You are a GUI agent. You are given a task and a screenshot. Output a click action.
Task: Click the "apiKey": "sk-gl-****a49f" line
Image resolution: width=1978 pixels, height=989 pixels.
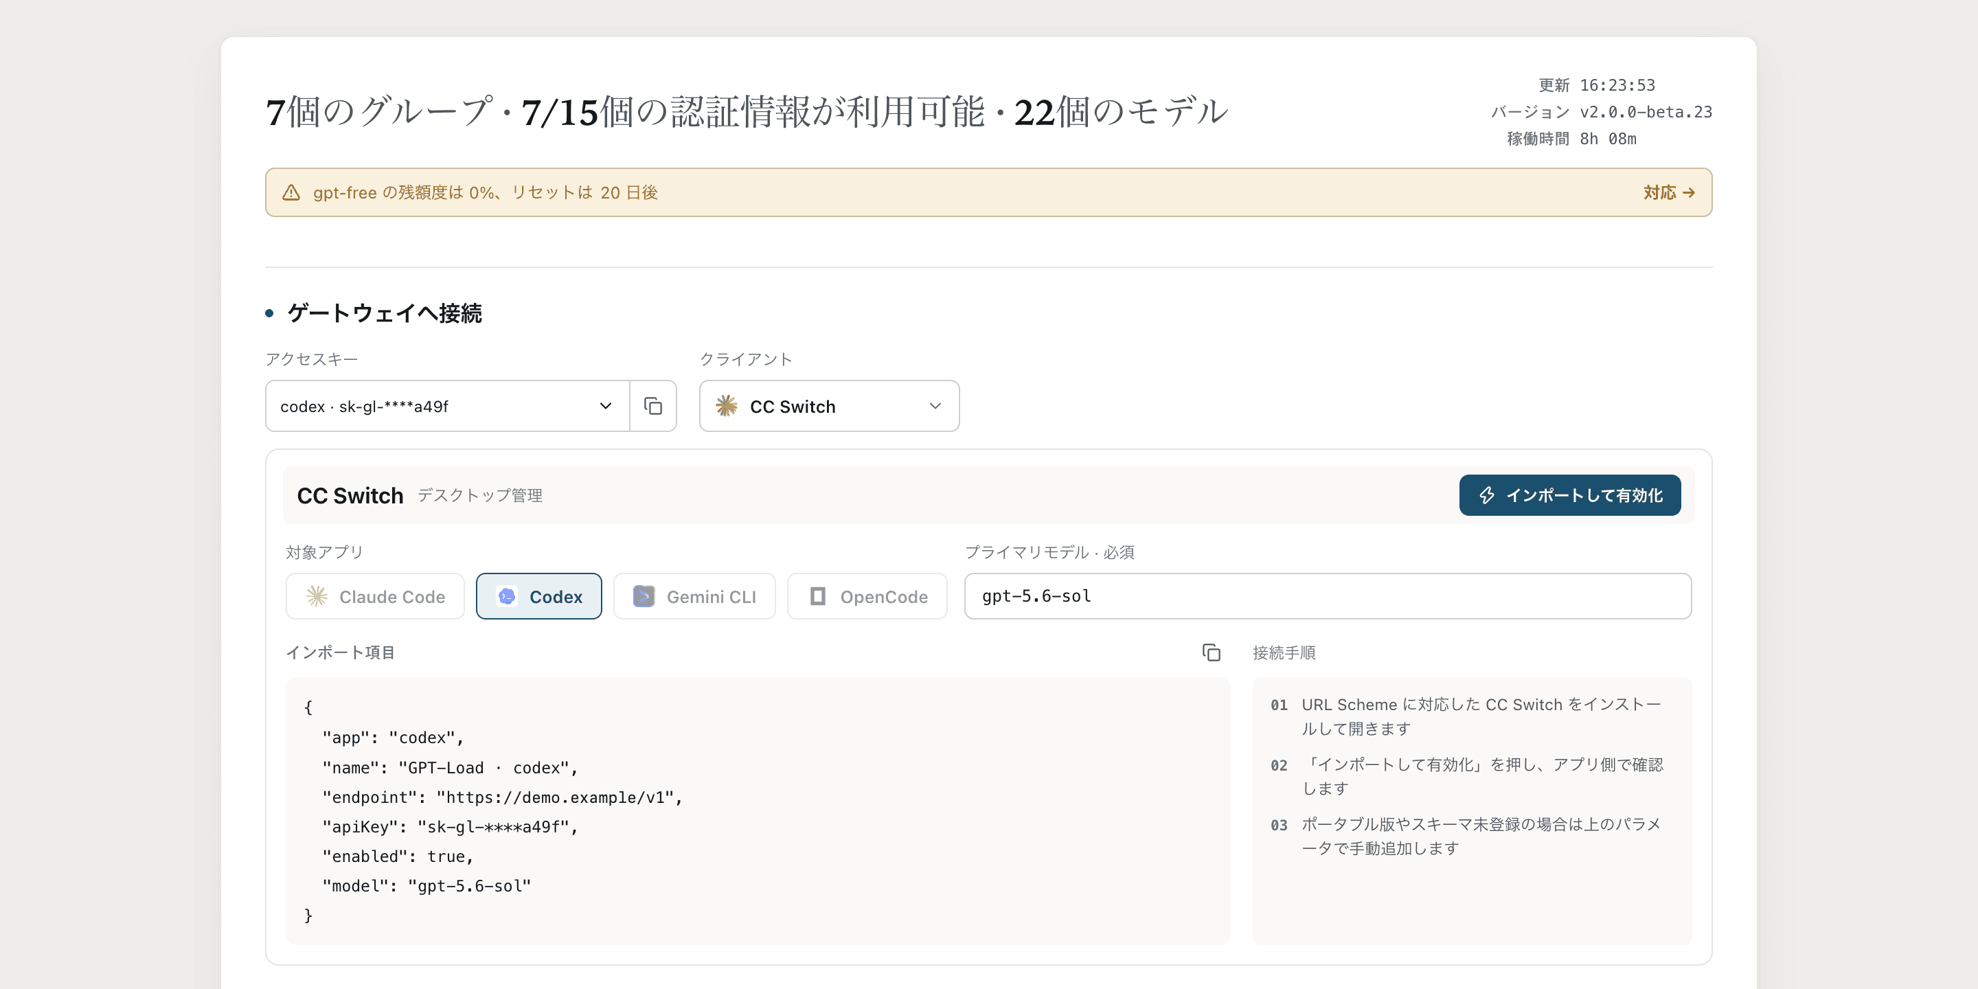(x=450, y=827)
